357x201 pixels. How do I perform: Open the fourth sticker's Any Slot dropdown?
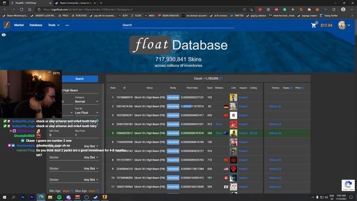pos(91,180)
